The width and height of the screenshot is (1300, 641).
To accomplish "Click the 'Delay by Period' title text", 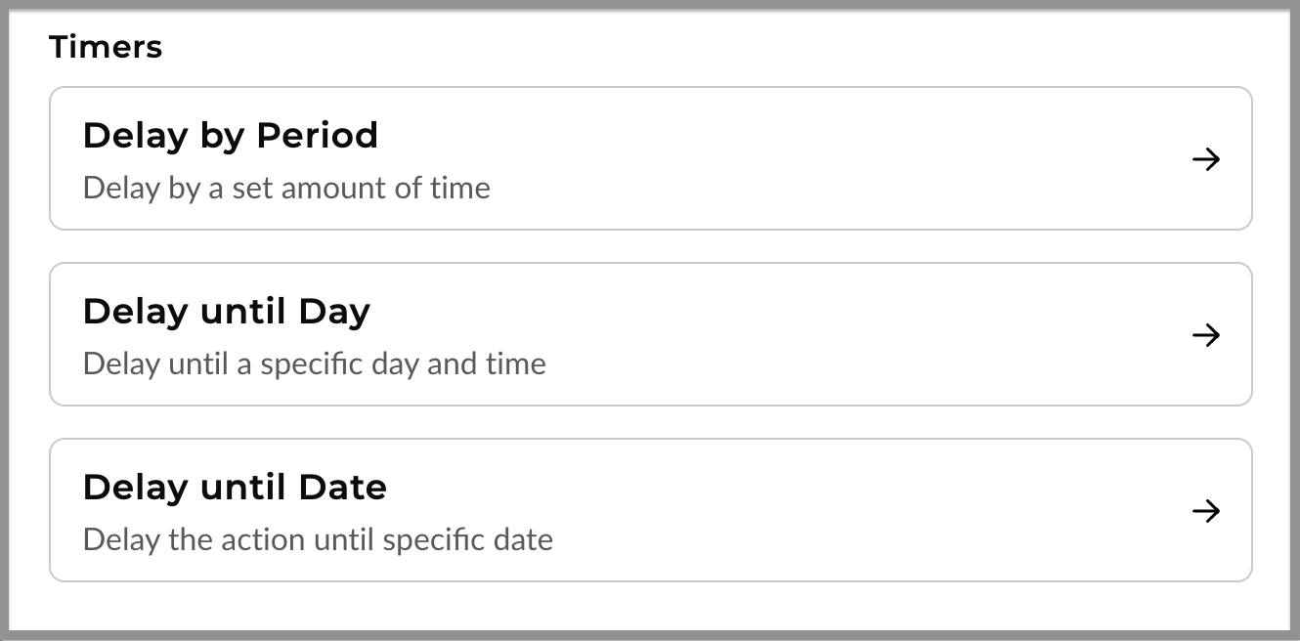I will tap(230, 136).
